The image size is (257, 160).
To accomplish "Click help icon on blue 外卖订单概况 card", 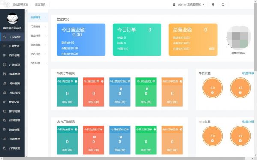I will click(x=121, y=89).
